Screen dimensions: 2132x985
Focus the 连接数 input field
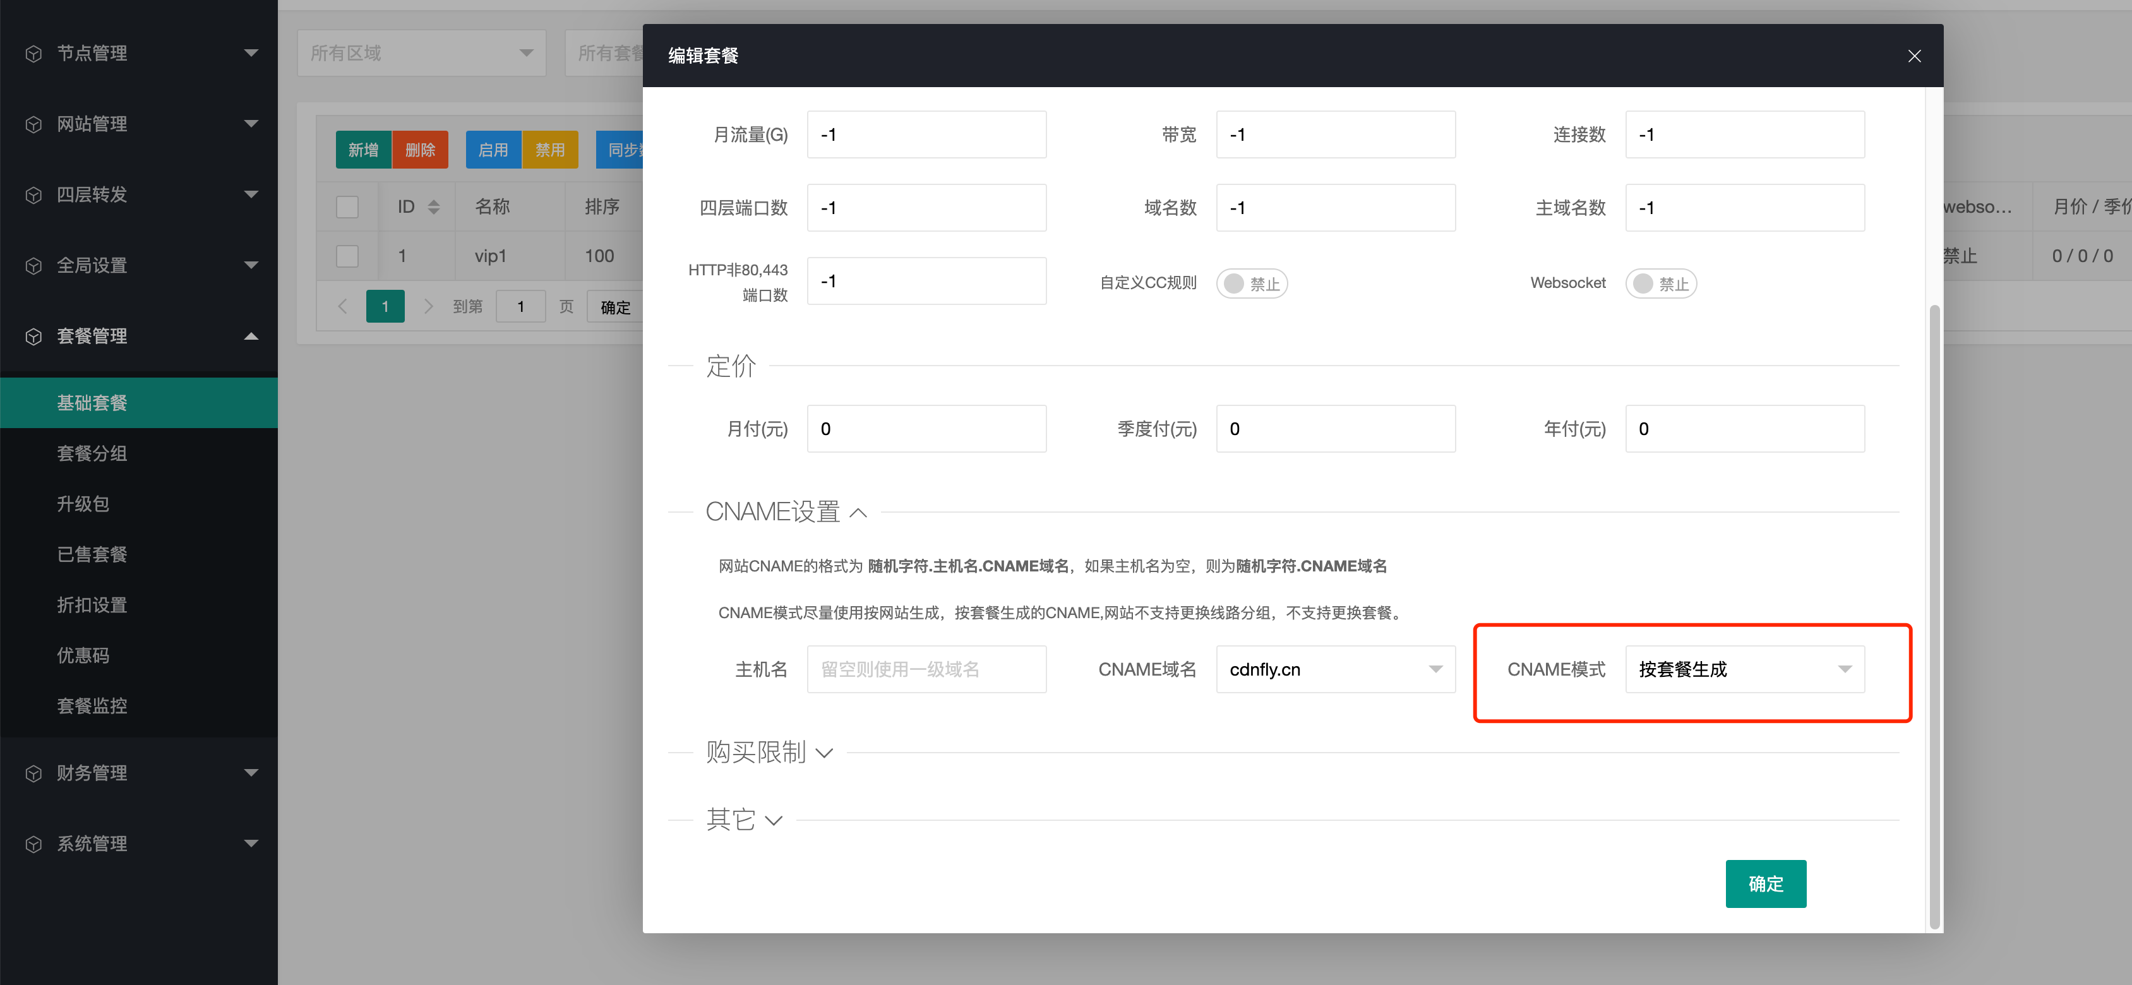(x=1745, y=134)
